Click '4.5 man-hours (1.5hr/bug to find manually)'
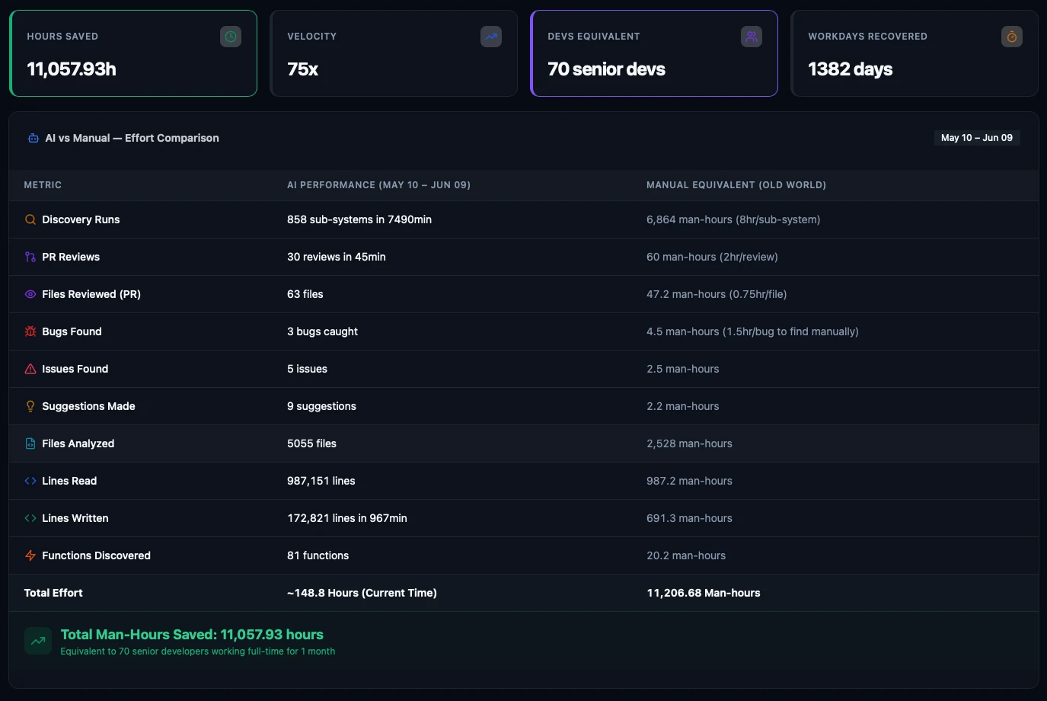 click(752, 331)
